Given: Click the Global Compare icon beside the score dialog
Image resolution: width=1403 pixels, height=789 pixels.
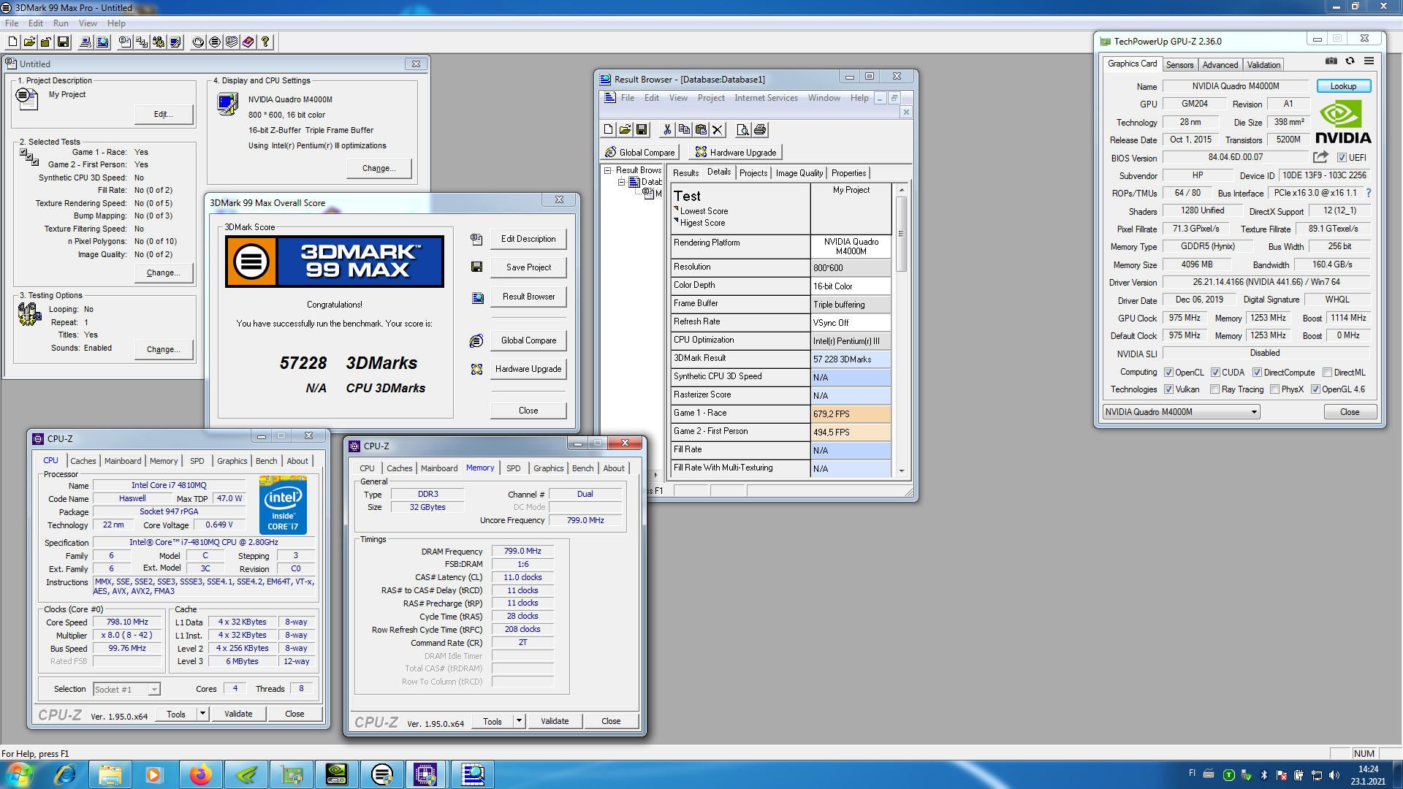Looking at the screenshot, I should pyautogui.click(x=476, y=340).
